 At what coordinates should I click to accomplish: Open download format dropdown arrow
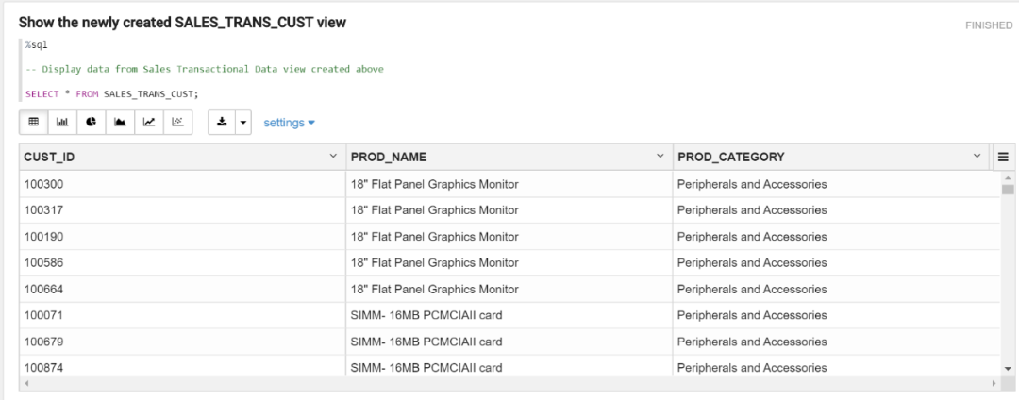tap(242, 123)
